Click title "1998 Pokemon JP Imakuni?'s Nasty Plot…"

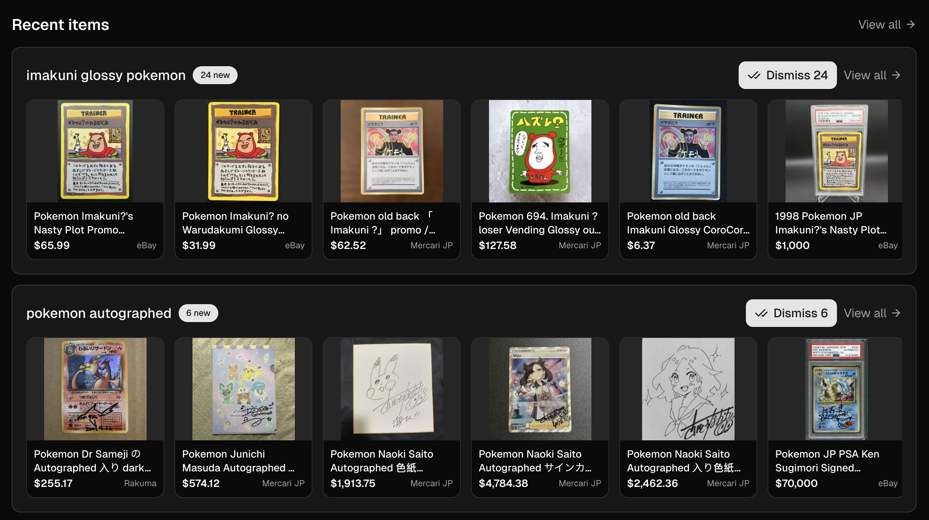pyautogui.click(x=830, y=223)
